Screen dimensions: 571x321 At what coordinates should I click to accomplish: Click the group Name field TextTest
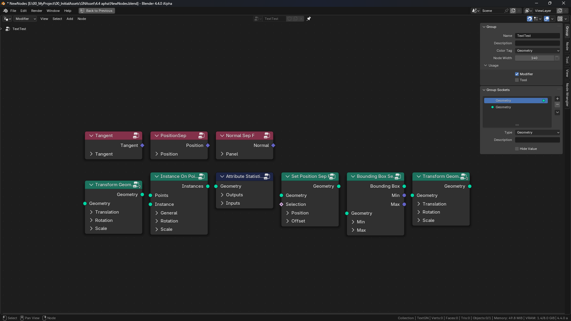click(537, 36)
